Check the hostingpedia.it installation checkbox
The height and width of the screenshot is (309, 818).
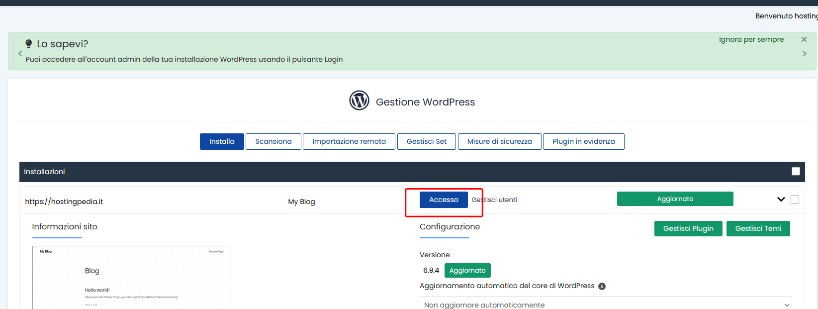tap(795, 200)
